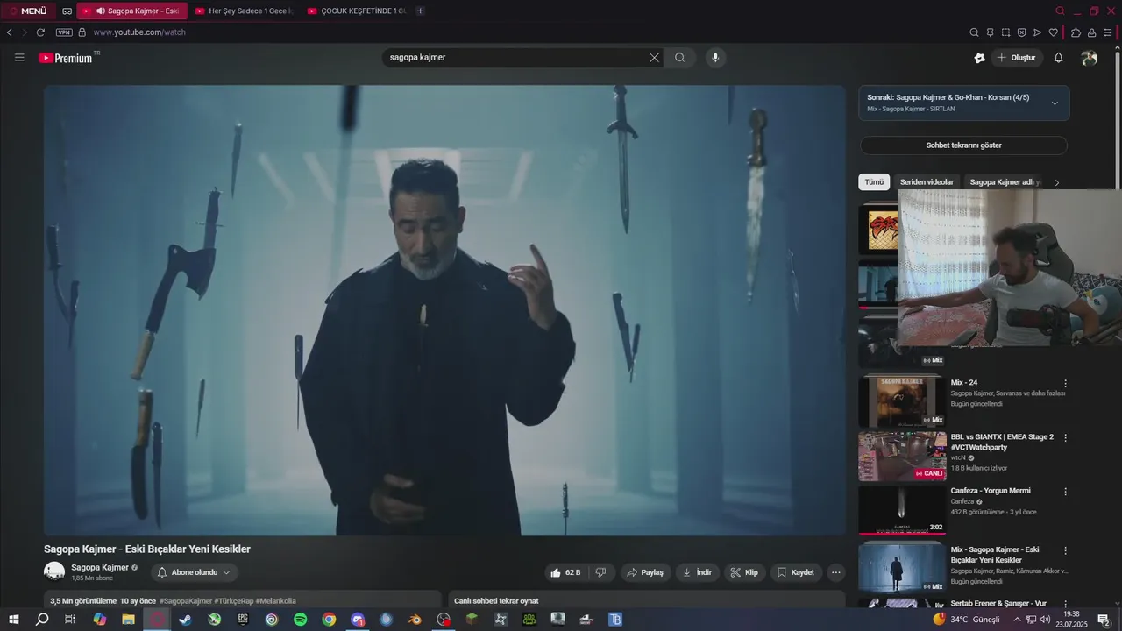This screenshot has height=631, width=1122.
Task: Save video with Kaydet button
Action: 796,572
